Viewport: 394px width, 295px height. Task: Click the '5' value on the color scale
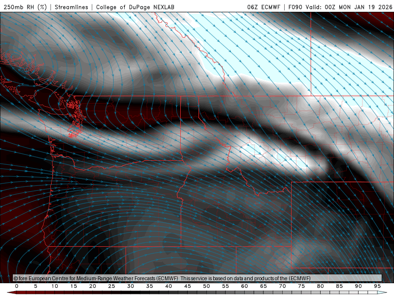35,286
